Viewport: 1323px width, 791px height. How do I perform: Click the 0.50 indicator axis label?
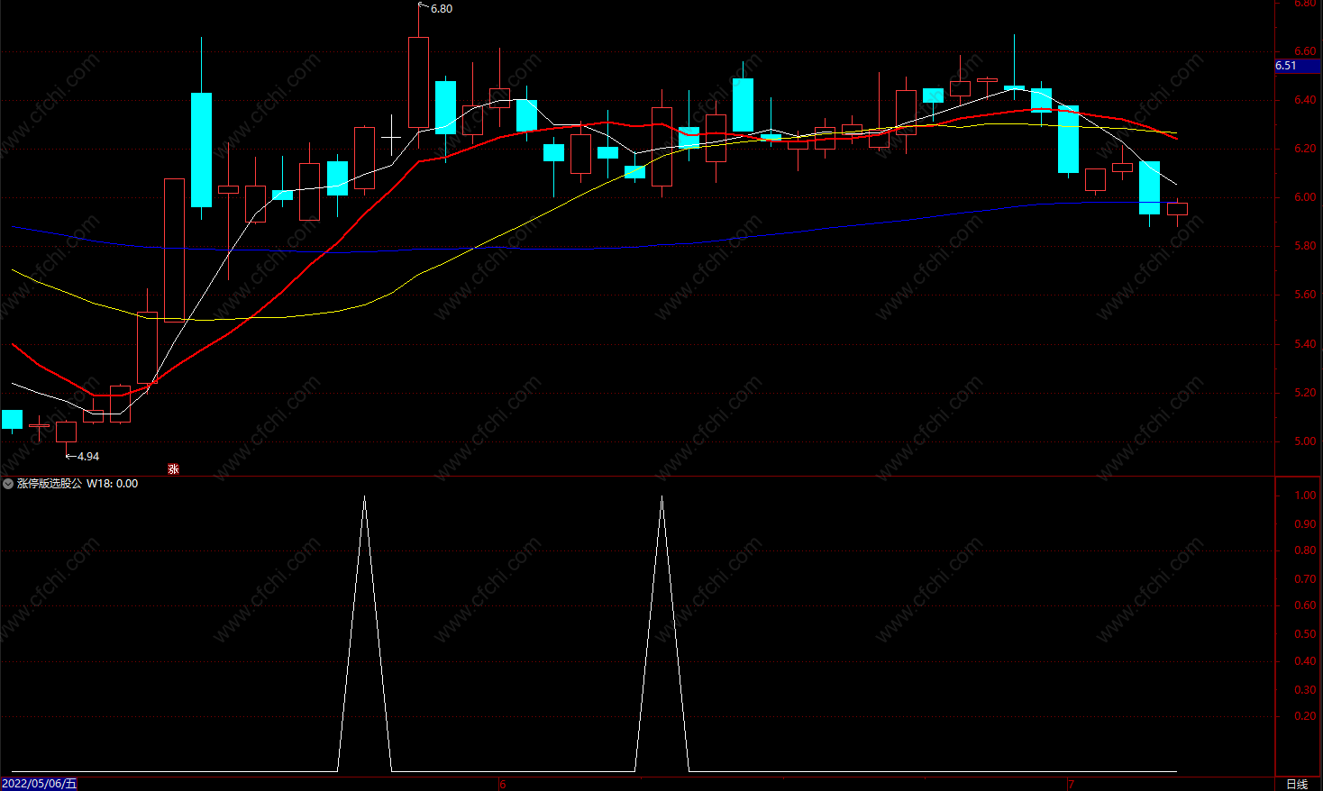(1305, 634)
